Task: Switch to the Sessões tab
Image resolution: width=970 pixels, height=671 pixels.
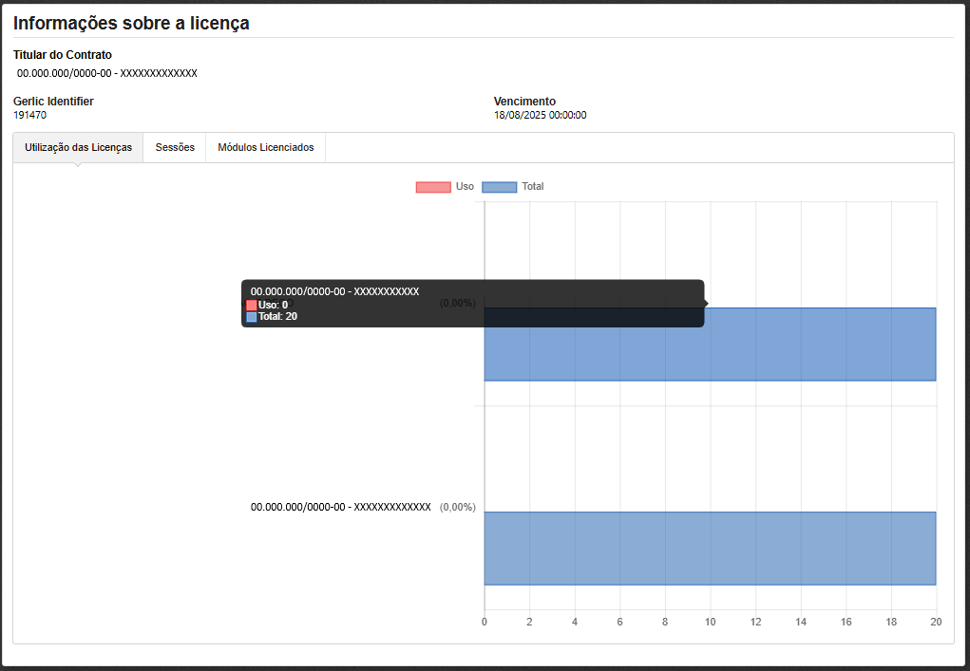Action: tap(175, 148)
